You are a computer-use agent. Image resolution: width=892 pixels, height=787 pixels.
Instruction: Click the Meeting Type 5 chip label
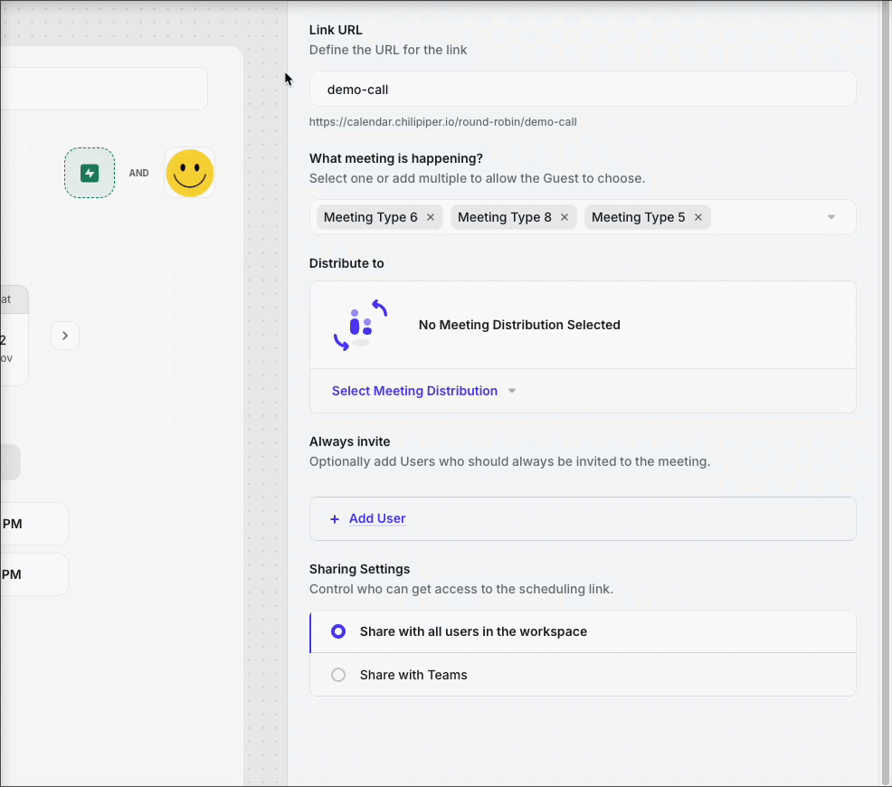(x=638, y=217)
